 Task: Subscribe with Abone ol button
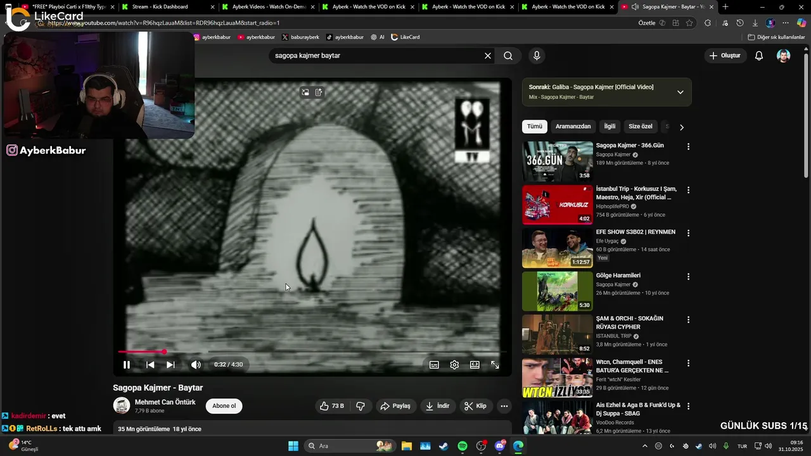[x=224, y=406]
